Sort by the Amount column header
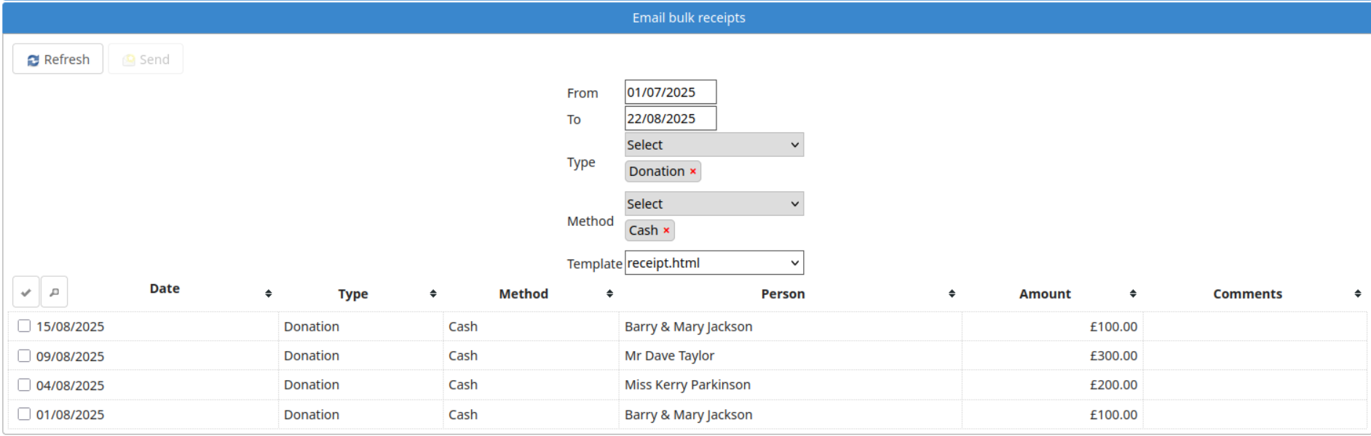The height and width of the screenshot is (436, 1371). tap(1045, 294)
